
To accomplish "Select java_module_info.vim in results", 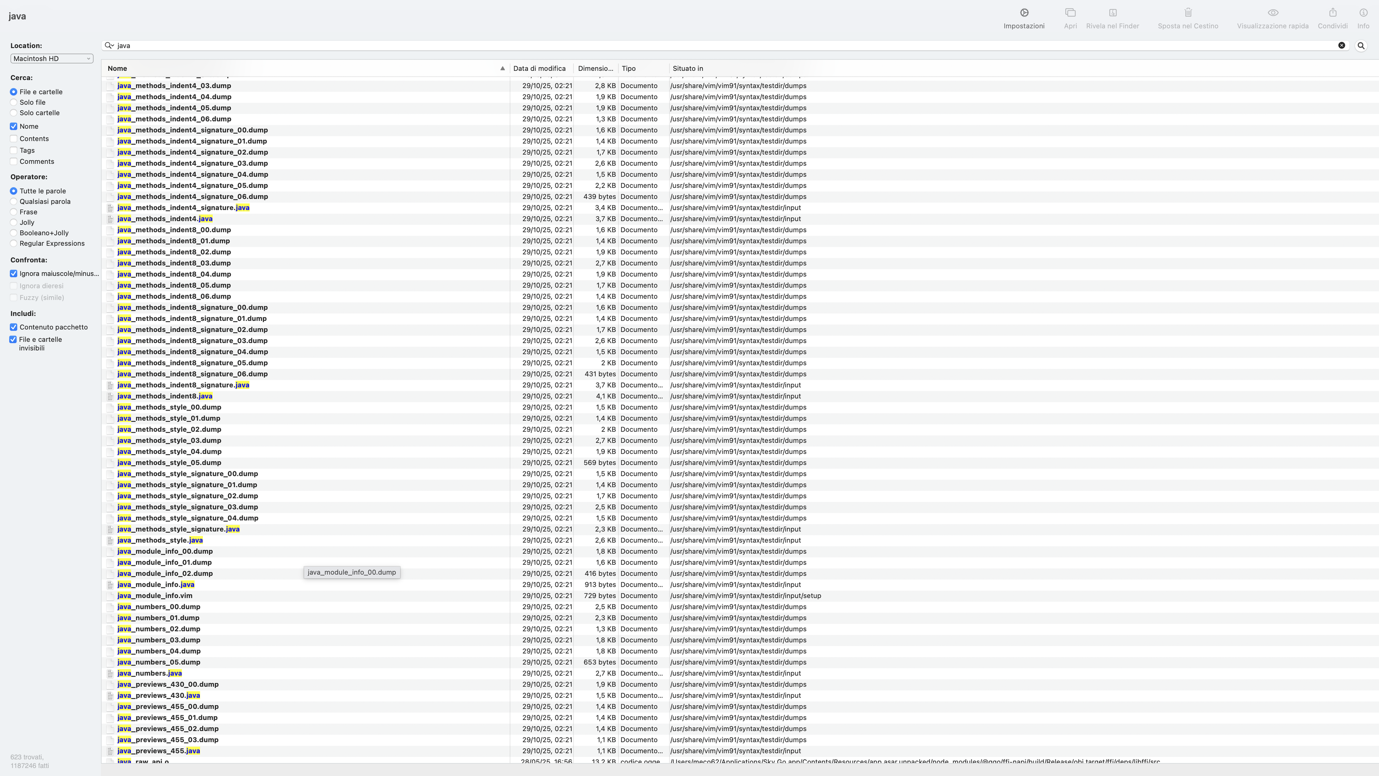I will tap(155, 596).
